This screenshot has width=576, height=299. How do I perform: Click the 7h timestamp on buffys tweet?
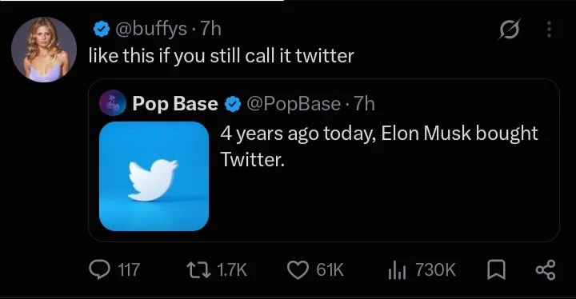(210, 28)
